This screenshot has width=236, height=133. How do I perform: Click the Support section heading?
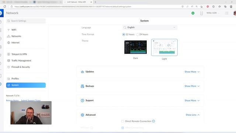click(x=90, y=100)
